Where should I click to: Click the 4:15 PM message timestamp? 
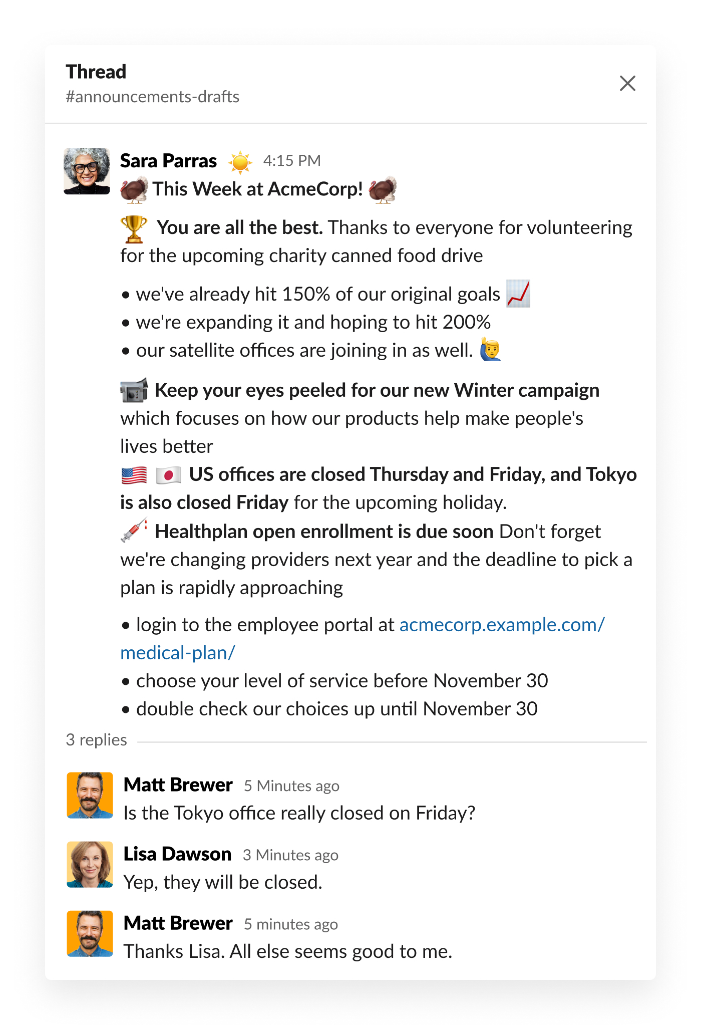click(292, 160)
